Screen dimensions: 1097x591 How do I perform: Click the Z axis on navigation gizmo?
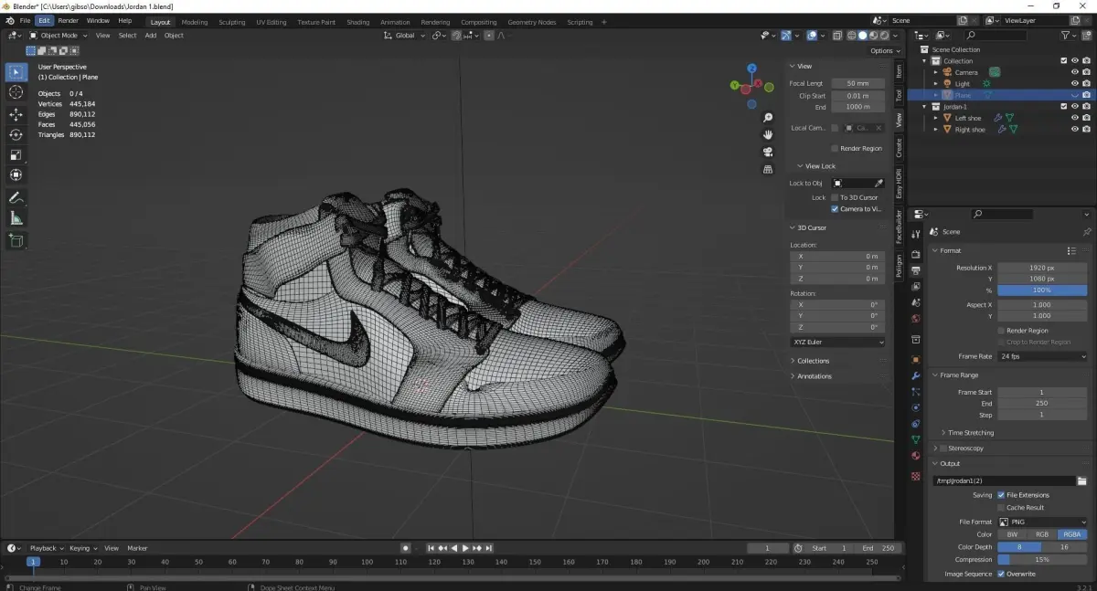click(751, 68)
